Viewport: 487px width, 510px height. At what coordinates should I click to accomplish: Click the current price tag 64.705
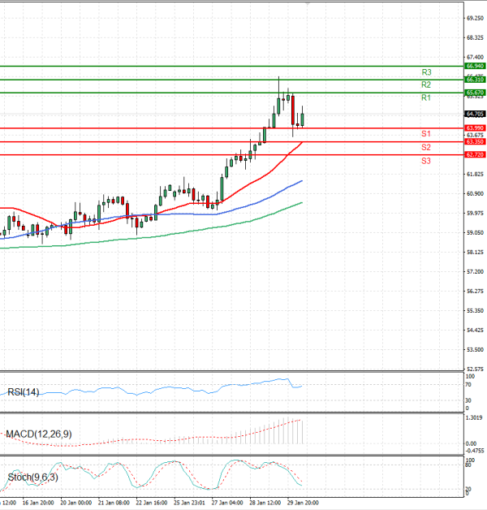coord(475,115)
